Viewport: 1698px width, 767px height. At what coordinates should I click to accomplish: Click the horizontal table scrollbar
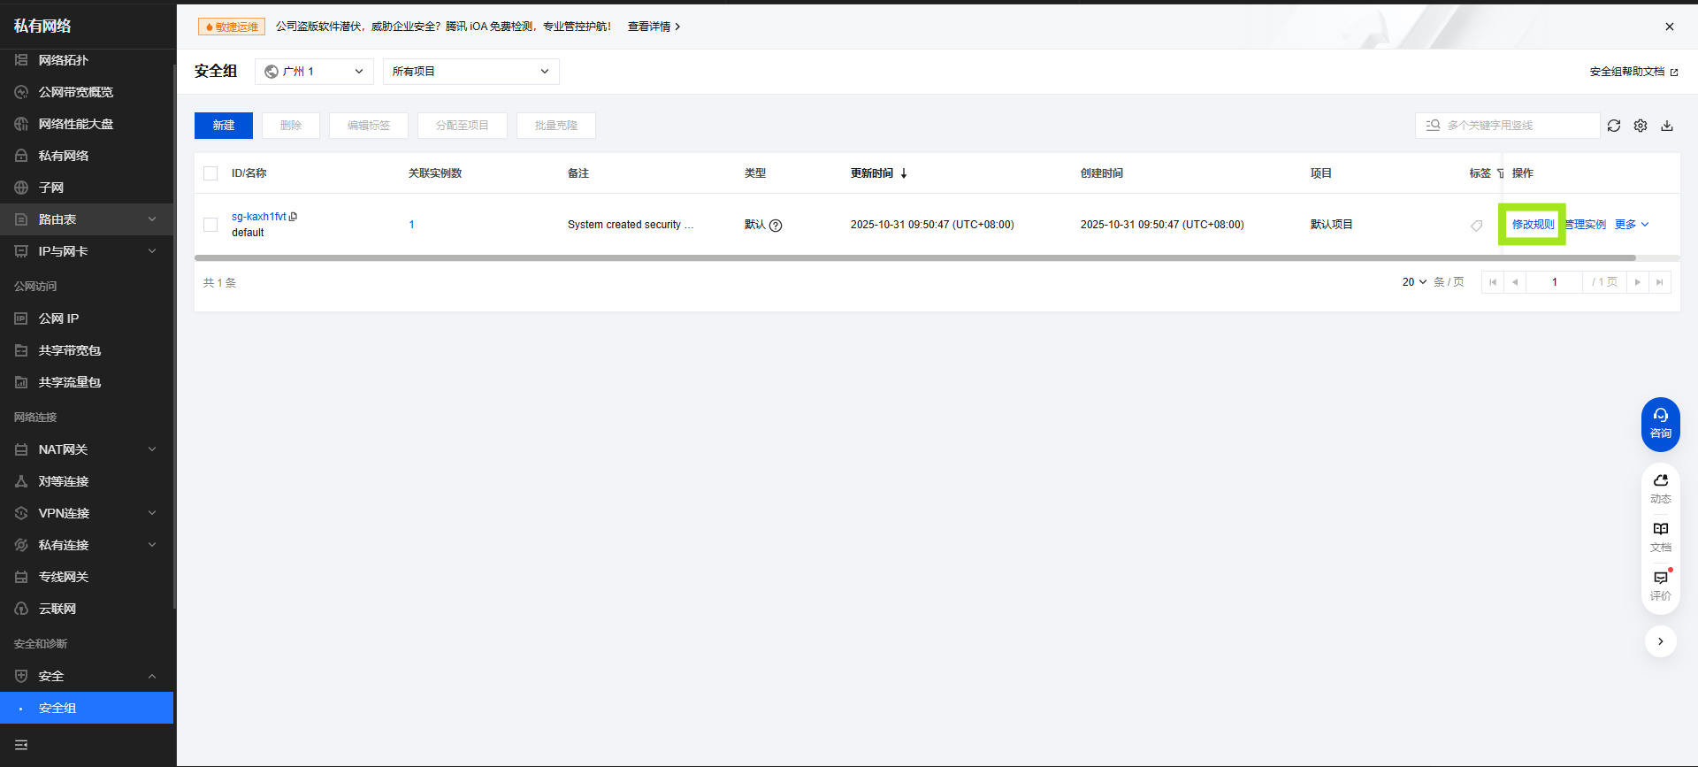(x=915, y=258)
